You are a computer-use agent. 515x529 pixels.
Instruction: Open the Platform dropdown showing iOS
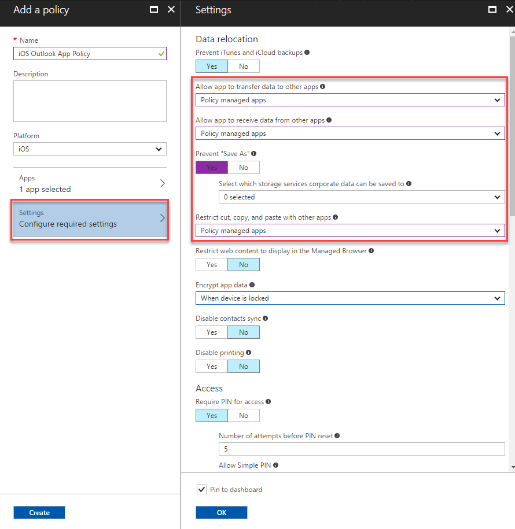[90, 149]
